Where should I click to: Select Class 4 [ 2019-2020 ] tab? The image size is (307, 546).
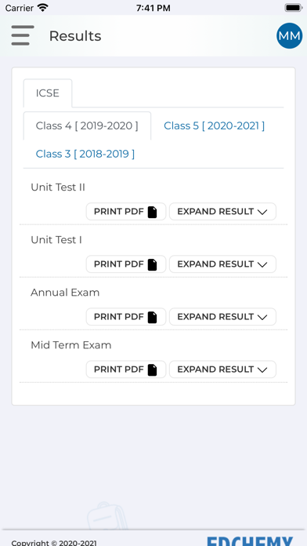tap(87, 126)
